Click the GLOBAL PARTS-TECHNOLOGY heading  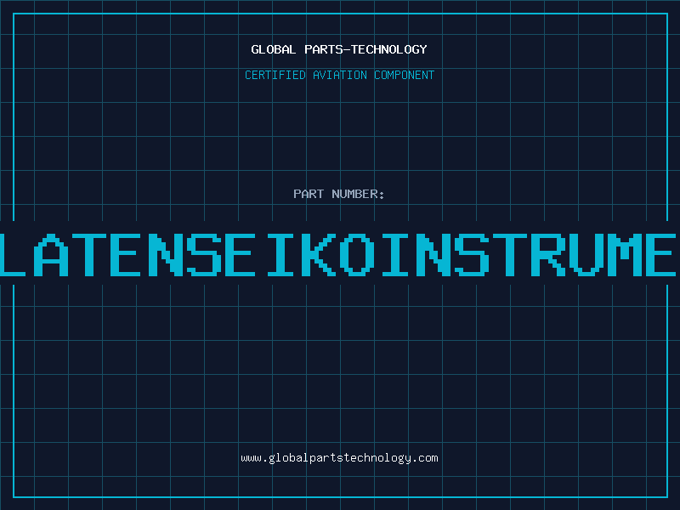point(339,49)
